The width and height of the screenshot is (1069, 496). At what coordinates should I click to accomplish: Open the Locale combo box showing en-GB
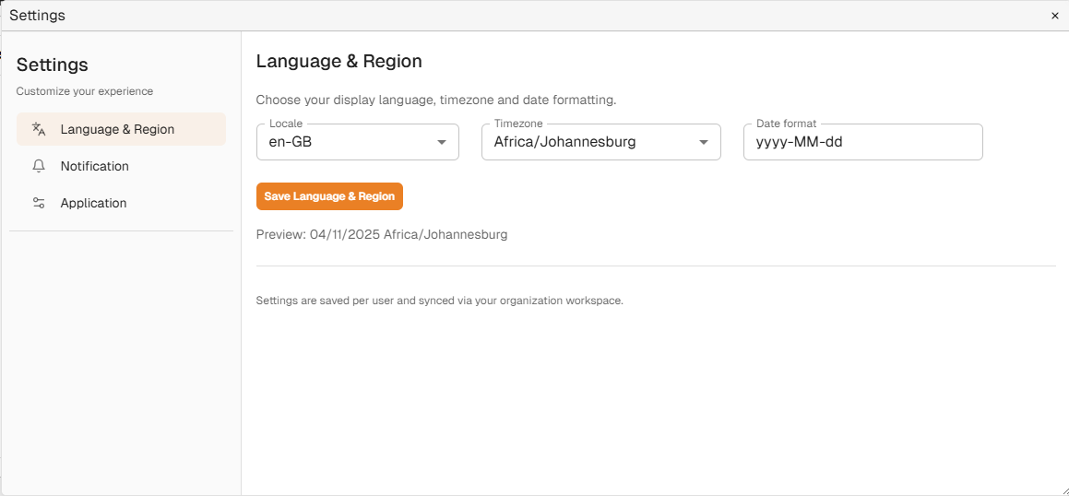pos(346,142)
